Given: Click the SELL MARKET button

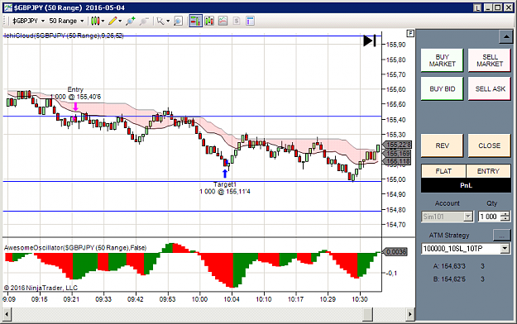Looking at the screenshot, I should [490, 60].
